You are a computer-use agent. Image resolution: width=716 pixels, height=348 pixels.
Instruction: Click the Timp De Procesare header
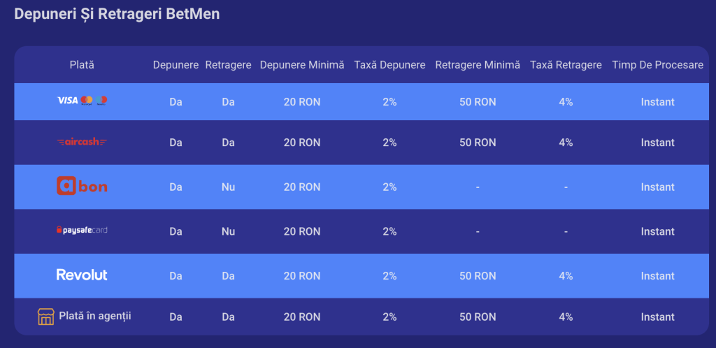point(657,65)
